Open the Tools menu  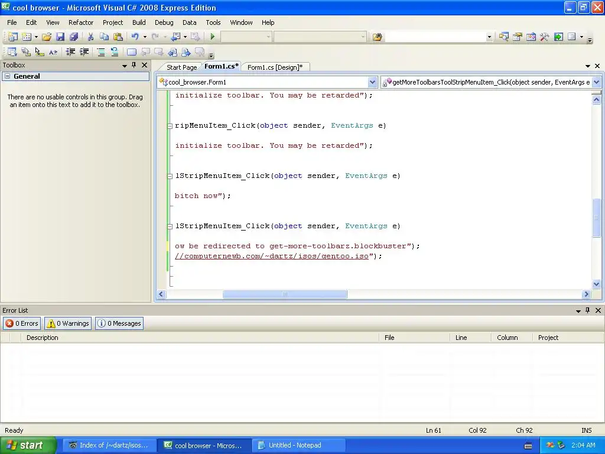(x=213, y=22)
